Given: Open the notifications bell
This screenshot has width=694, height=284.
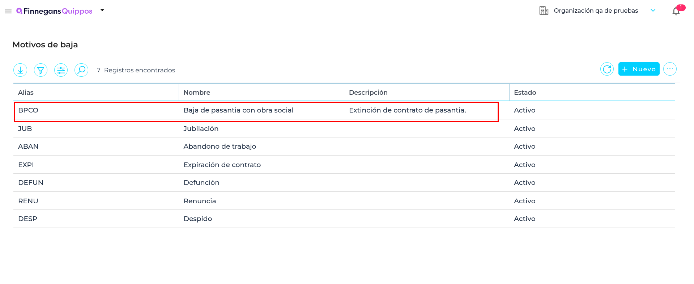Looking at the screenshot, I should tap(676, 11).
